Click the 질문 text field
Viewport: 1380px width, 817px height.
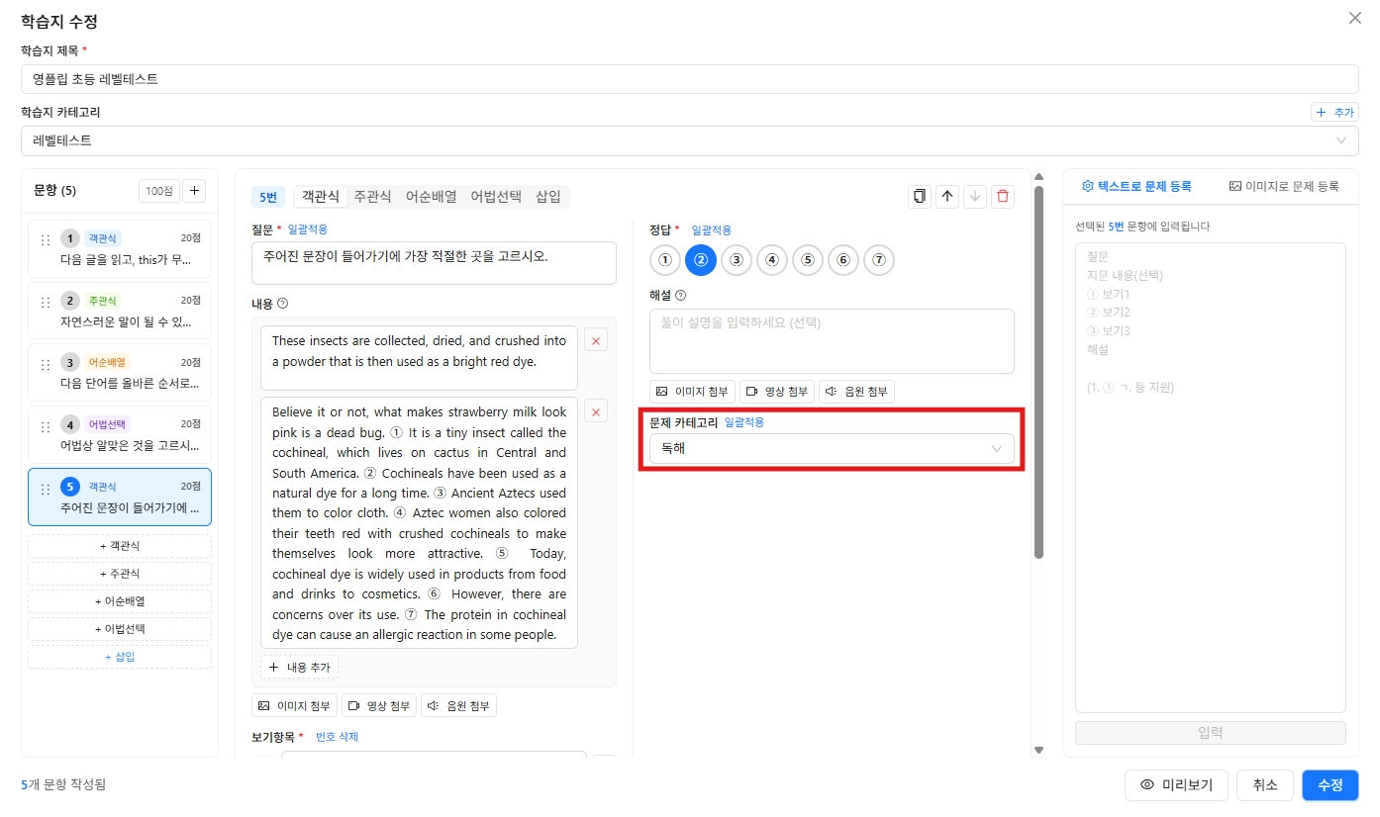tap(434, 263)
